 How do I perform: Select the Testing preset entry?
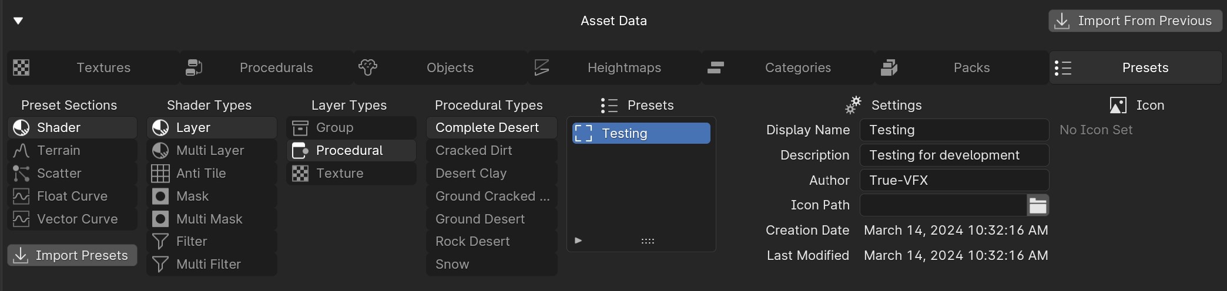pyautogui.click(x=641, y=134)
